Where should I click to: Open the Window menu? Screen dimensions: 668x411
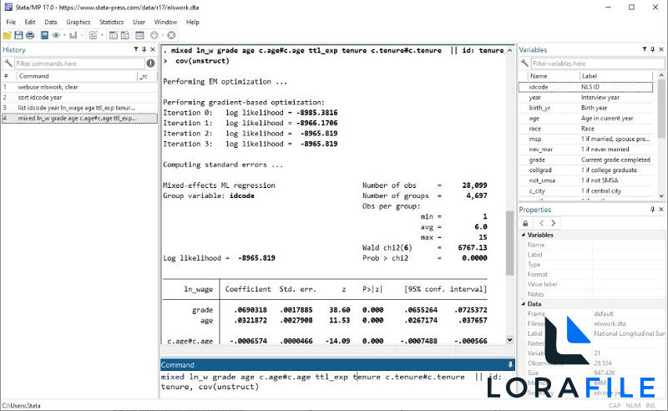165,23
